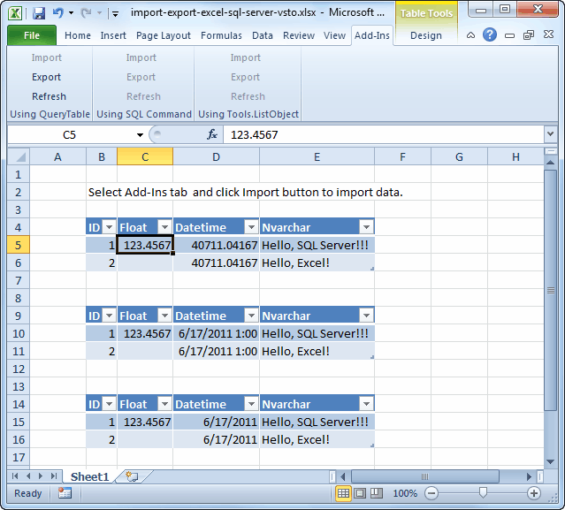Open ID filter dropdown in row 4
The width and height of the screenshot is (565, 510).
[x=109, y=227]
